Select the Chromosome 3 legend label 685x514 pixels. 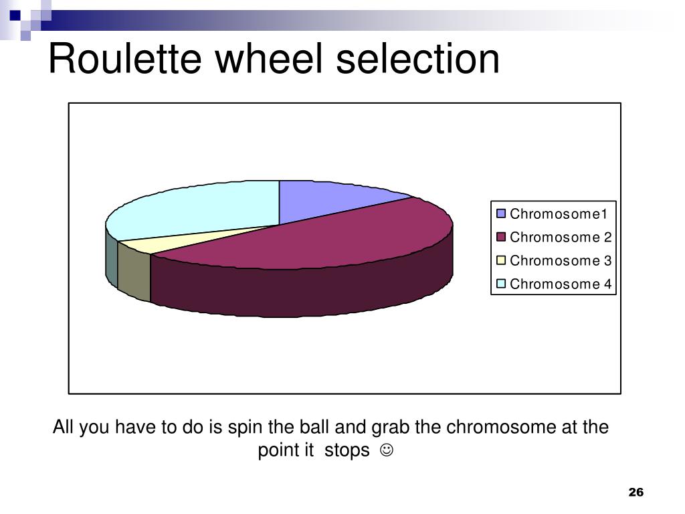(x=561, y=260)
